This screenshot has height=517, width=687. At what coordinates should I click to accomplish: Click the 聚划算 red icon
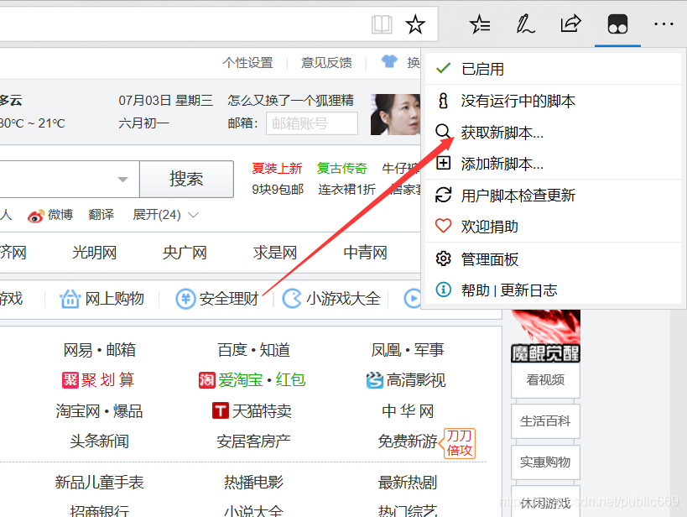tap(70, 380)
